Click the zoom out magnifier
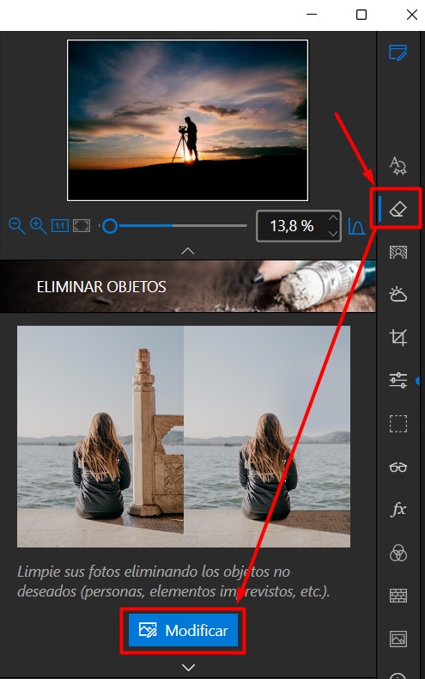This screenshot has height=679, width=425. pyautogui.click(x=17, y=226)
